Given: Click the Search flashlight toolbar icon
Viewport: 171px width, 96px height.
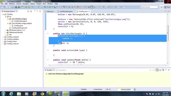Looking at the screenshot, I should tap(84, 7).
